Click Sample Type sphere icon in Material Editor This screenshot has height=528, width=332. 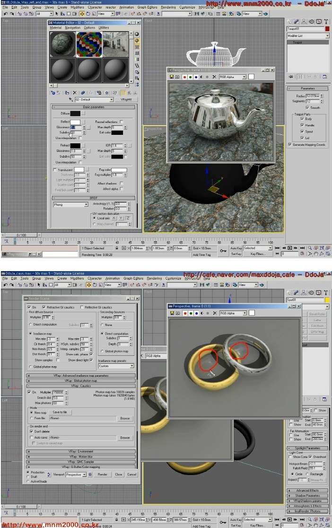tap(137, 34)
